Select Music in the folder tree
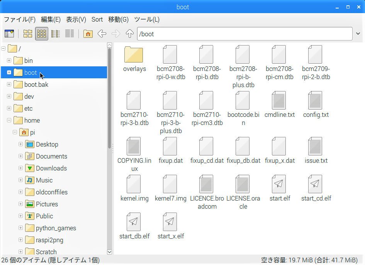Image resolution: width=365 pixels, height=265 pixels. coord(44,181)
